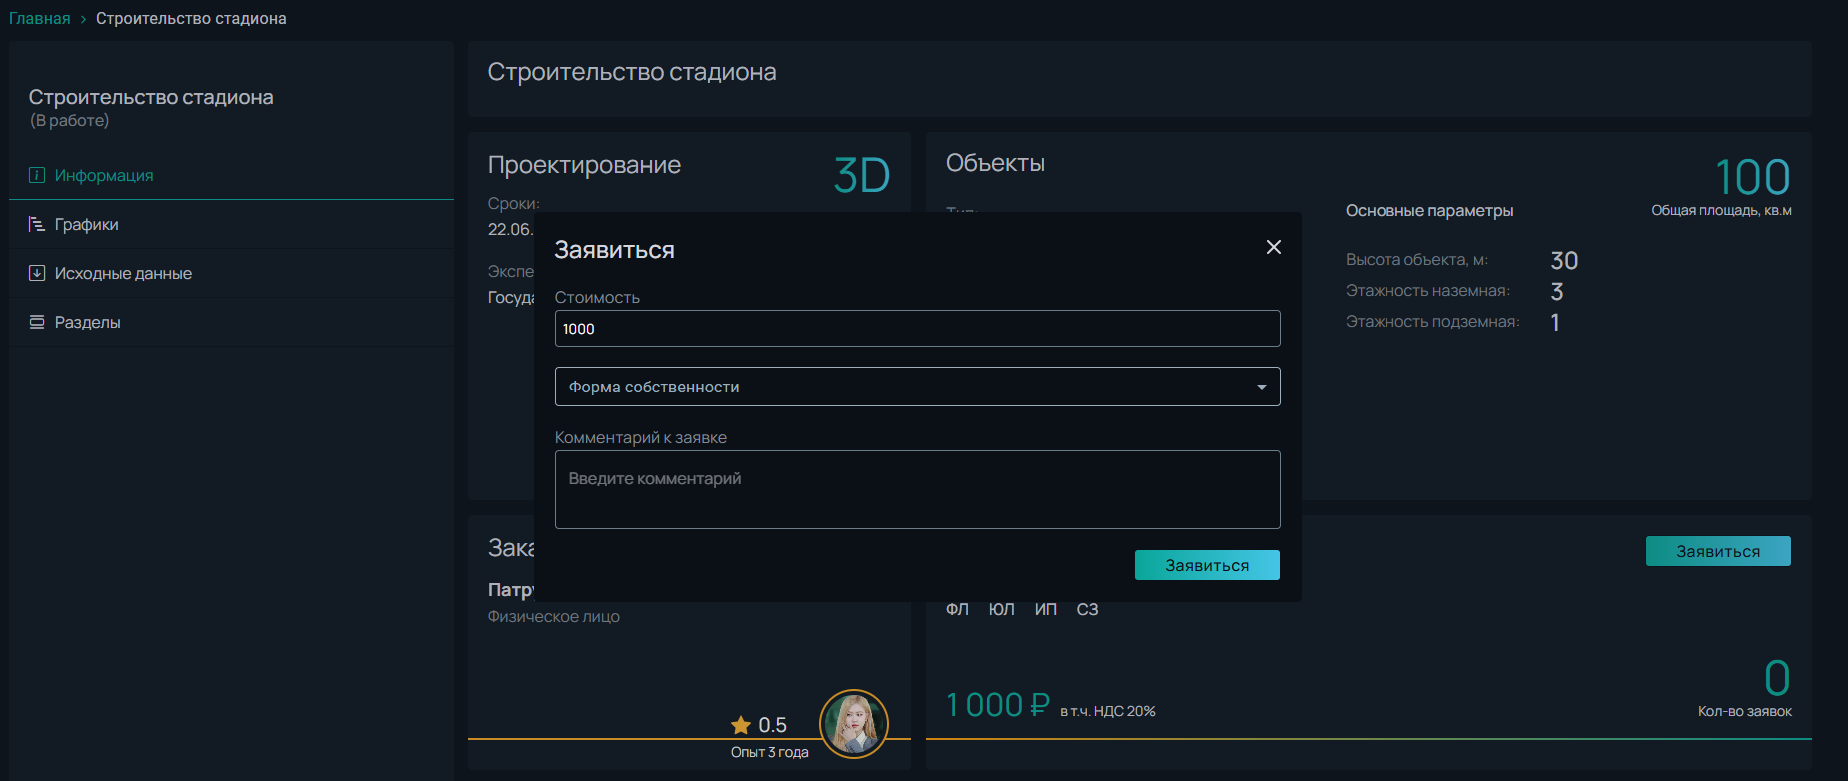Click the 3D design label
1848x781 pixels.
[x=861, y=177]
